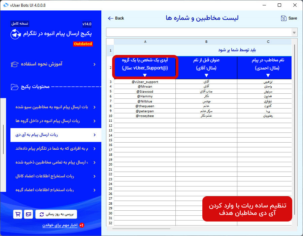Click the vUser app logo in title bar

click(6, 5)
